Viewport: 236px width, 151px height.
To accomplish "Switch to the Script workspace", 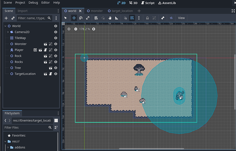I will [x=148, y=3].
